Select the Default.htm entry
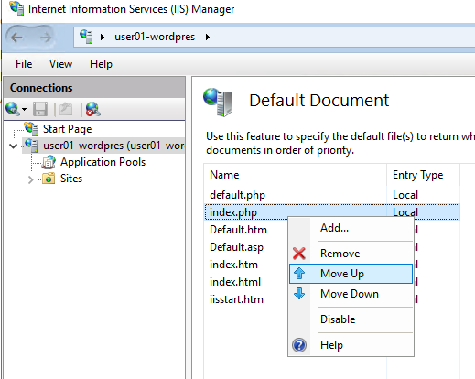Screen dimensions: 475x379 click(x=238, y=230)
